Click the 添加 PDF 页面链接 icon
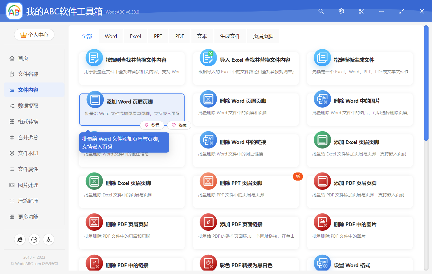 [208, 222]
